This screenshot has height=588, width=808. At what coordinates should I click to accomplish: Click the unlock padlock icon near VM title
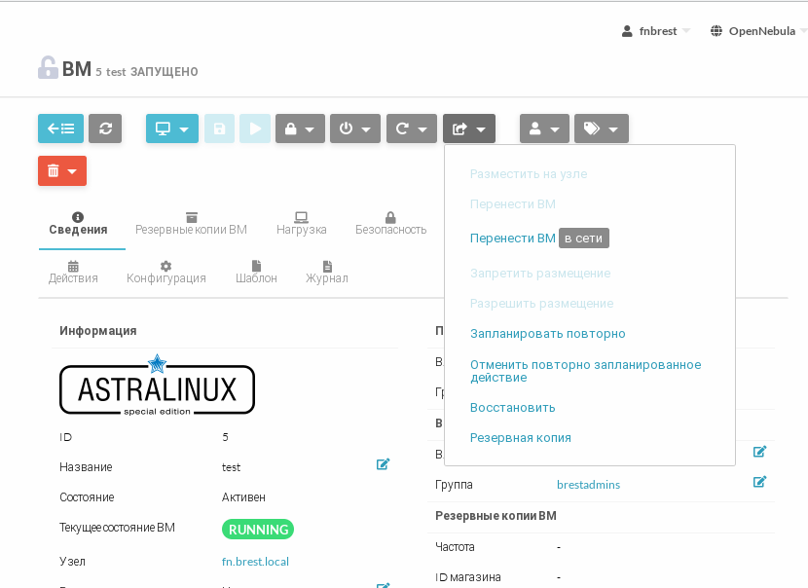pyautogui.click(x=48, y=68)
